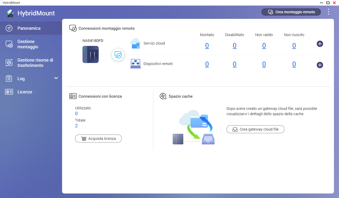The width and height of the screenshot is (339, 198).
Task: Click the Servizi cloud label
Action: coord(154,43)
